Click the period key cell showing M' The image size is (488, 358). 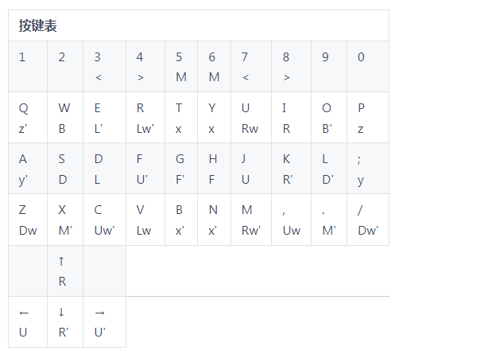coord(329,220)
